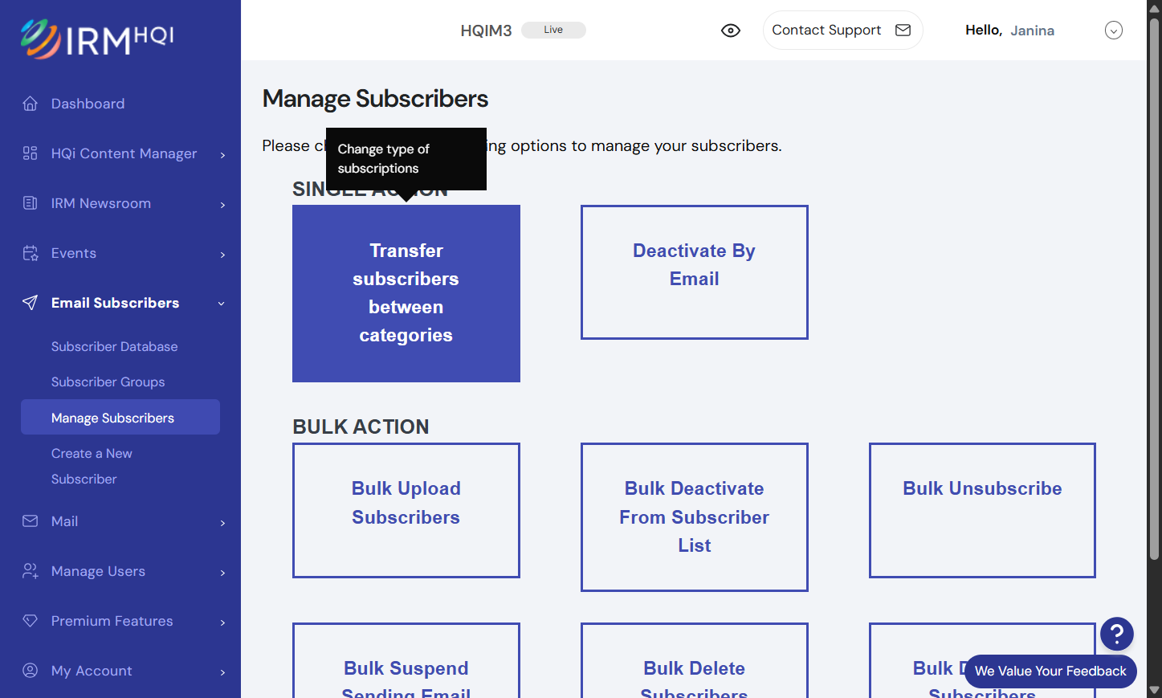Screen dimensions: 1162x698
Task: Click the Premium Features diamond icon
Action: [31, 621]
